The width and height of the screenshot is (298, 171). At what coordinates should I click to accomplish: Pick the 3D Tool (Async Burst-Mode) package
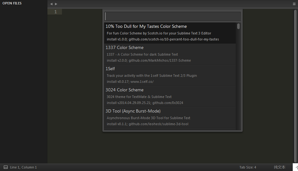tap(170, 118)
